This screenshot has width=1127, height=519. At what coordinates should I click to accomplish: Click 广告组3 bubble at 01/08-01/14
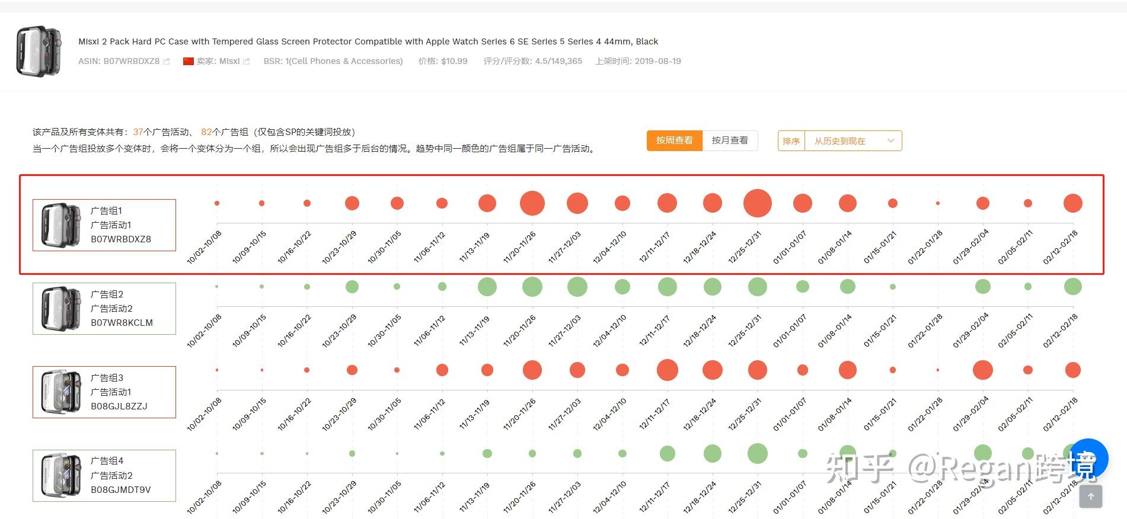848,370
